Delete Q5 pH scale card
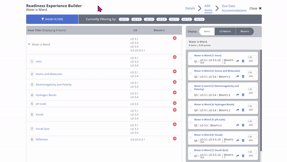Image resolution: width=287 pixels, height=162 pixels. pos(243,125)
